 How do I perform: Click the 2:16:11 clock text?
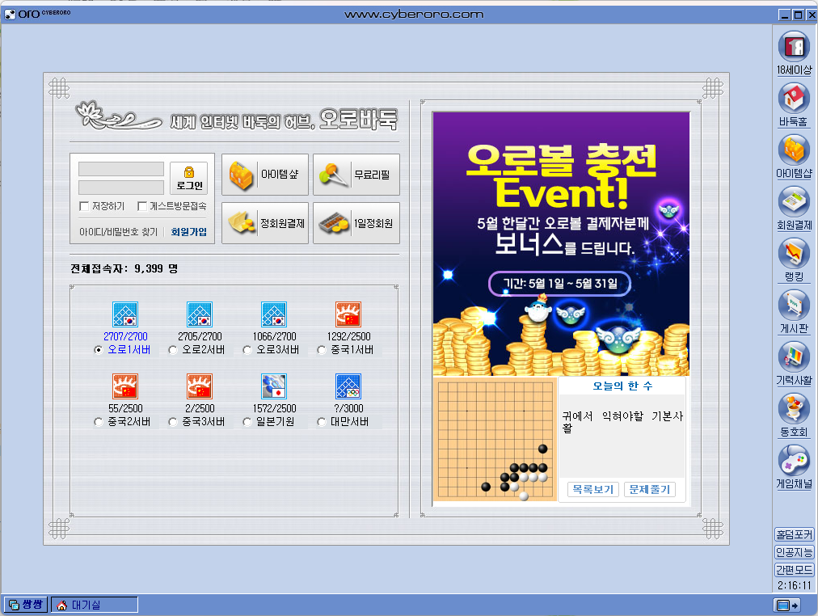794,585
